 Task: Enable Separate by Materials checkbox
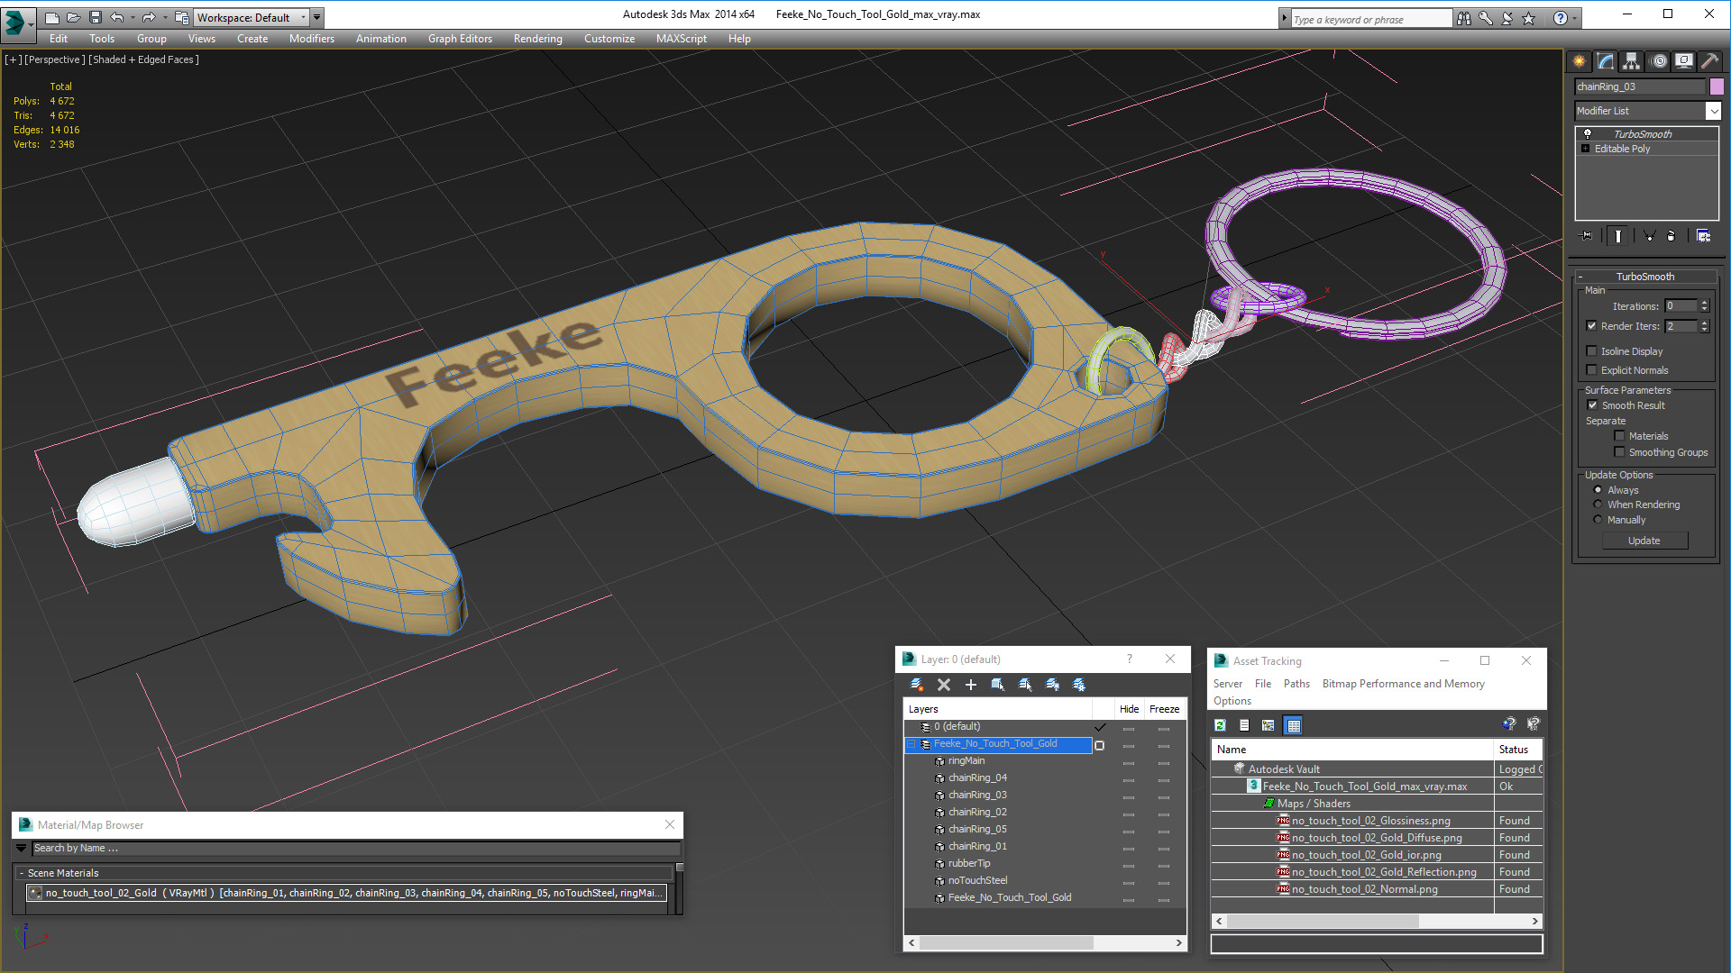point(1619,436)
